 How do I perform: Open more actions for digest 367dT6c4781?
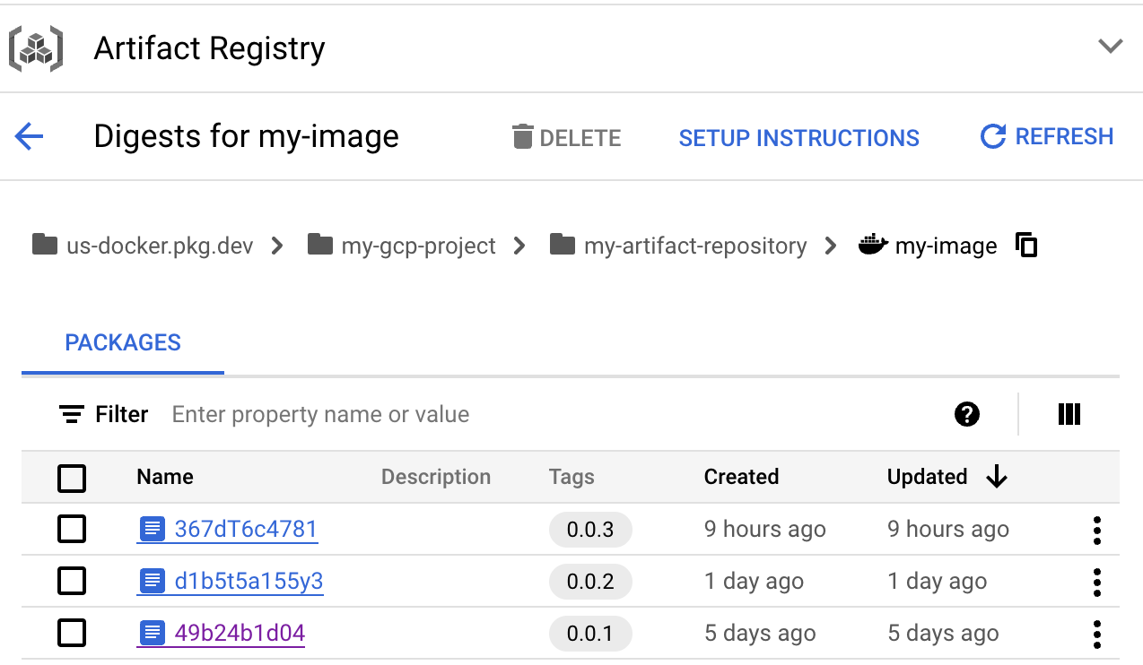click(x=1096, y=531)
